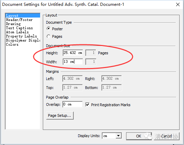Open the Display Units dropdown
The height and width of the screenshot is (145, 184).
[119, 136]
